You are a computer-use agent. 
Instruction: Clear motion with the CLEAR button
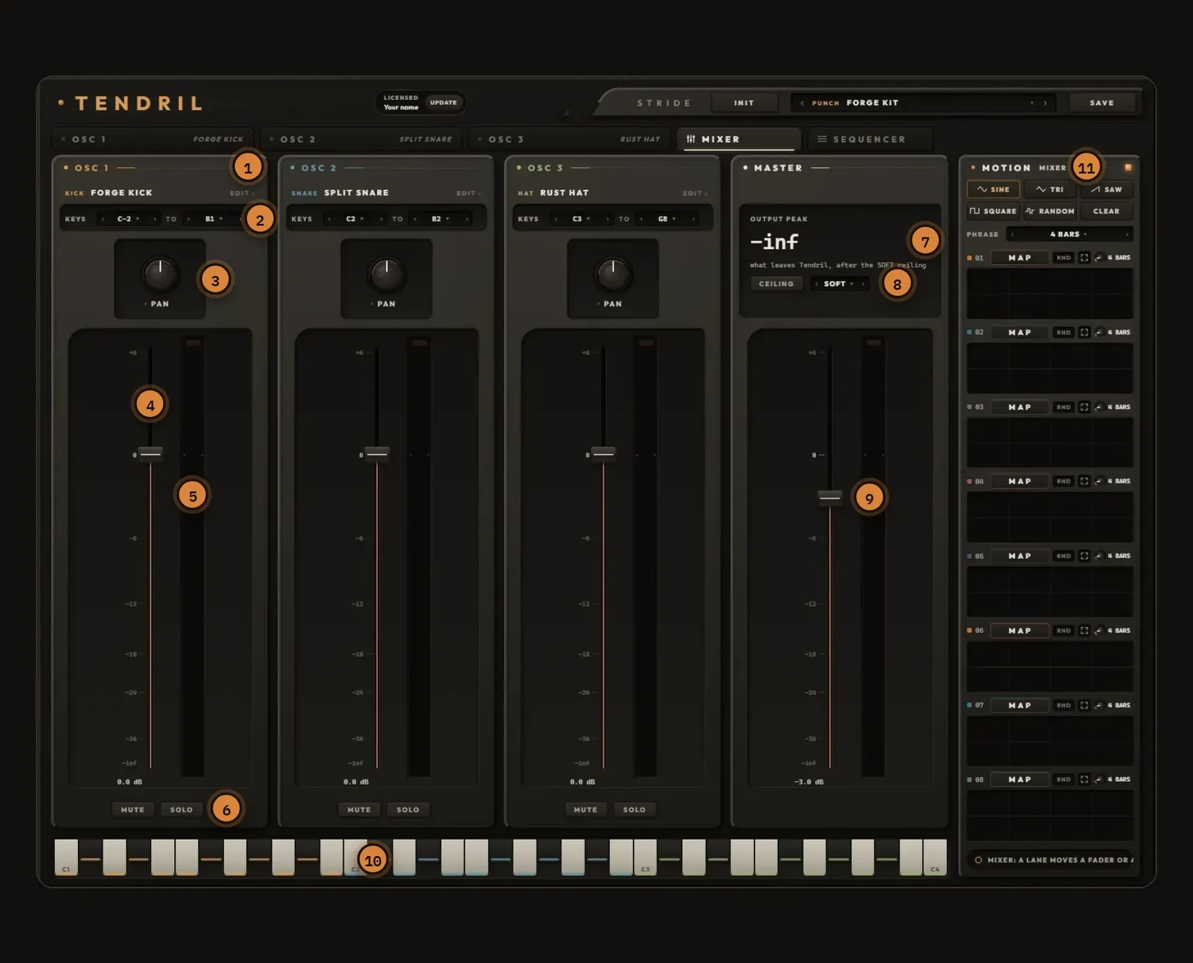(x=1106, y=211)
